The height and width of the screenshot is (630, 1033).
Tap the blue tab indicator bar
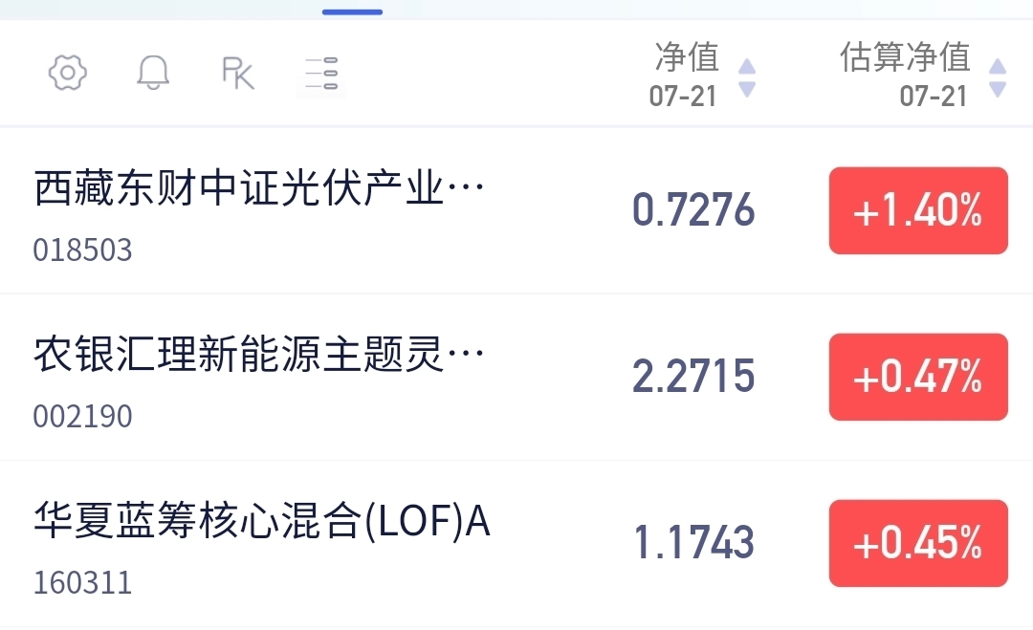tap(352, 11)
